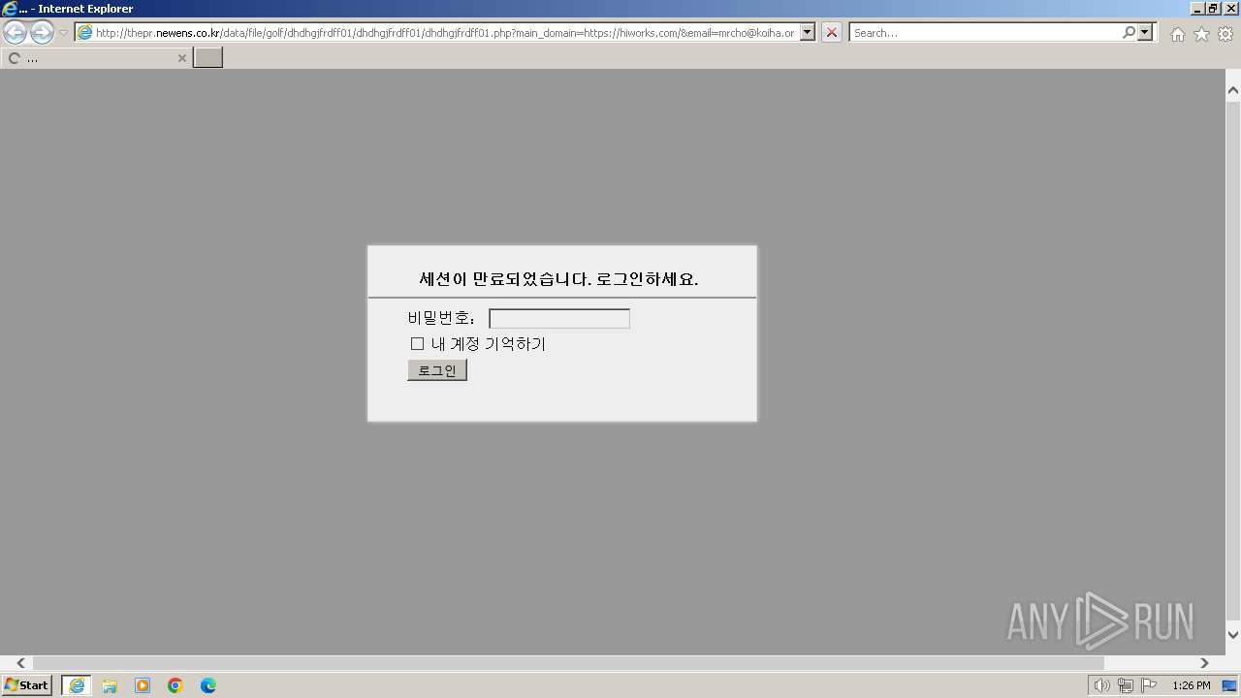Click the 1:26 PM clock
Viewport: 1241px width, 698px height.
tap(1191, 685)
